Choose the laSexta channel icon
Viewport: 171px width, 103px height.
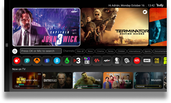67,61
